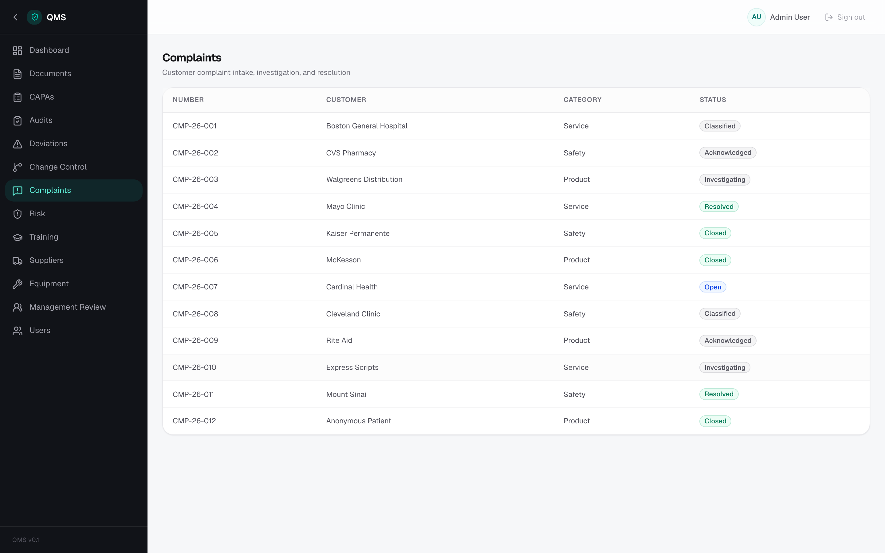Screen dimensions: 885x553
Task: Click the Users people icon
Action: pos(18,331)
